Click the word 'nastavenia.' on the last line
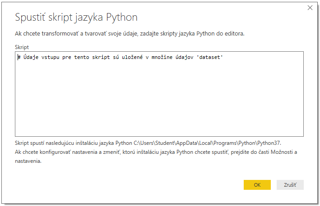Viewport: 320px width, 206px height. (28, 161)
